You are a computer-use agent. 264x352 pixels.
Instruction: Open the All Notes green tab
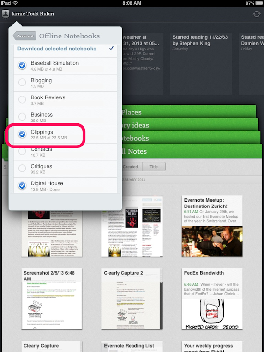click(x=192, y=151)
